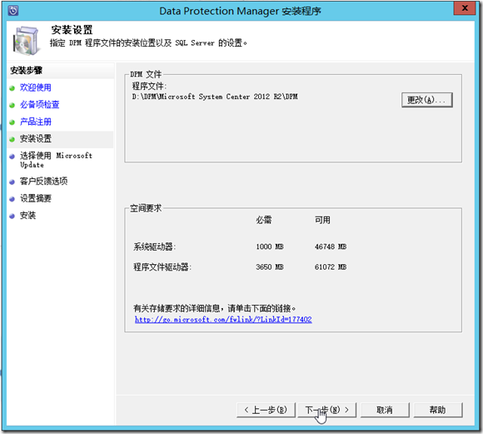Click the blue bullet beside 客户反馈选项
Screen dimensions: 483x434
click(x=12, y=182)
